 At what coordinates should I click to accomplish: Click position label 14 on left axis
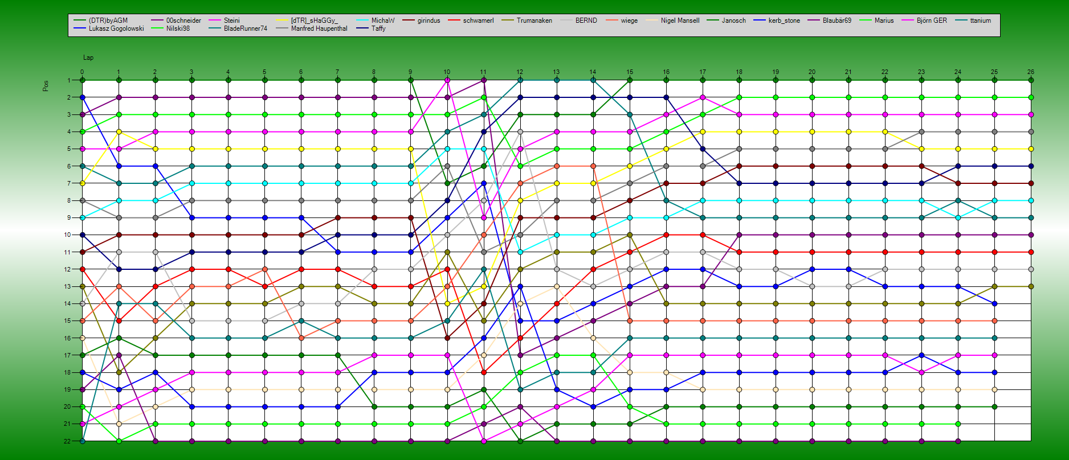(67, 303)
